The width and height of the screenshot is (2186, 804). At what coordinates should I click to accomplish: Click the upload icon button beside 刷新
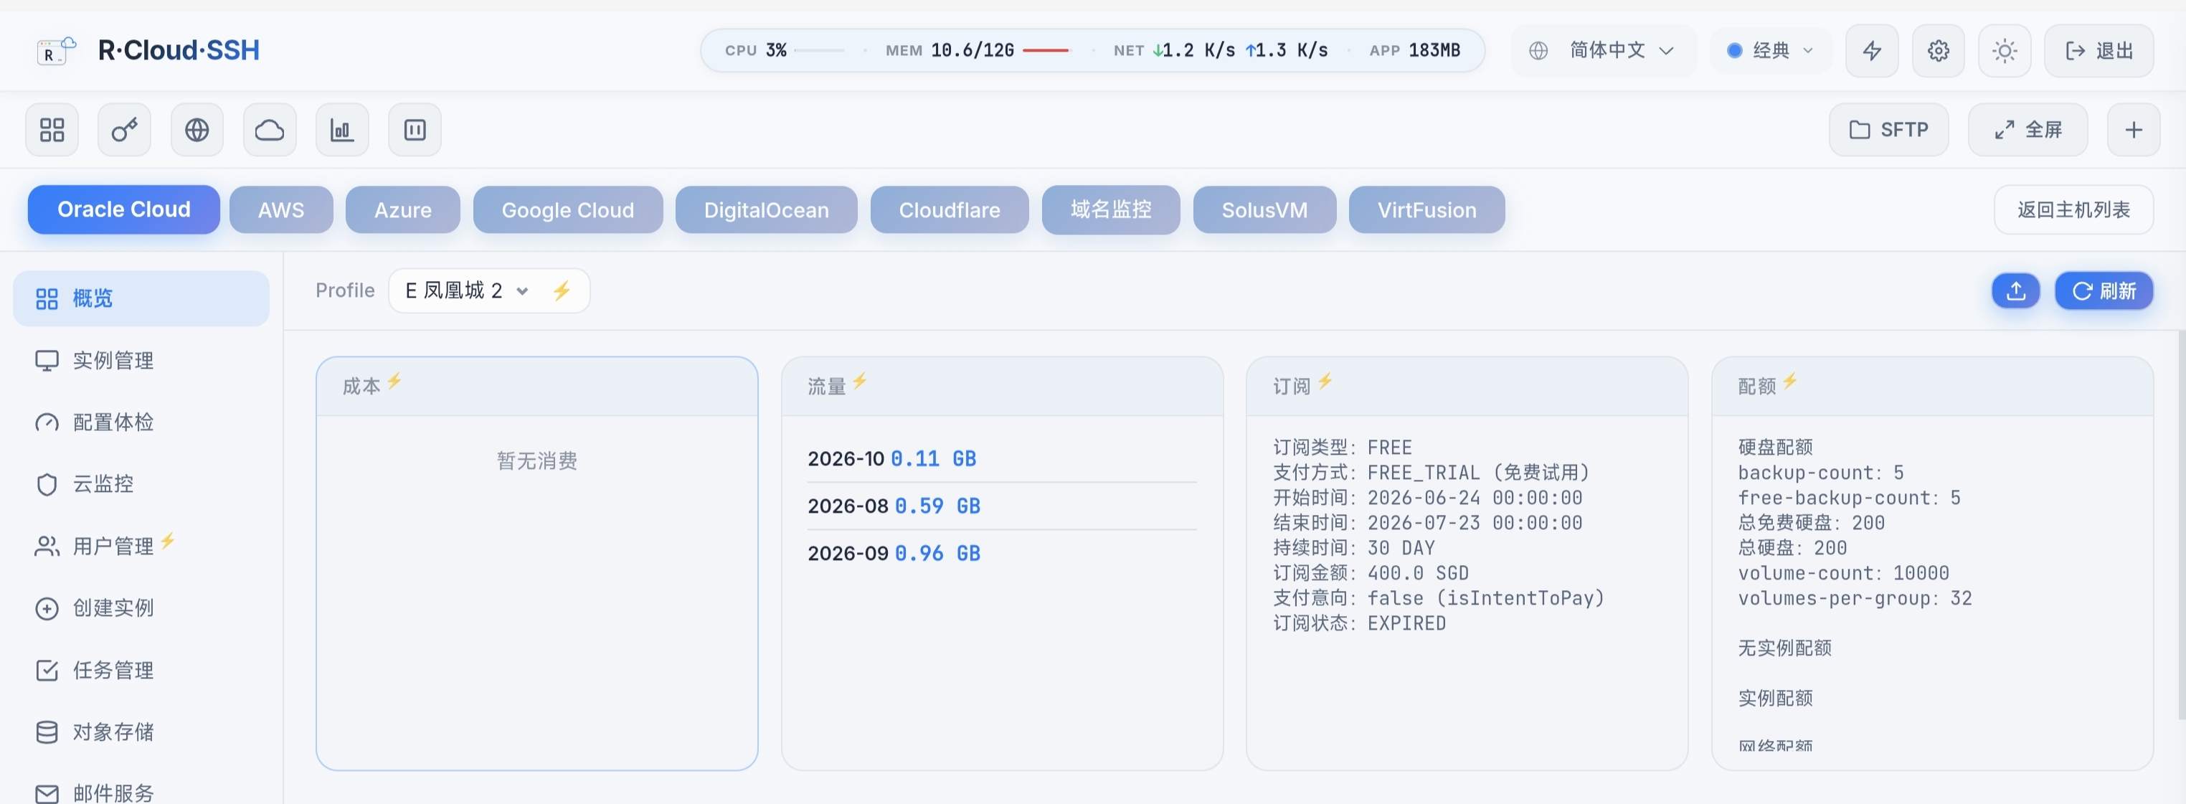[2015, 291]
